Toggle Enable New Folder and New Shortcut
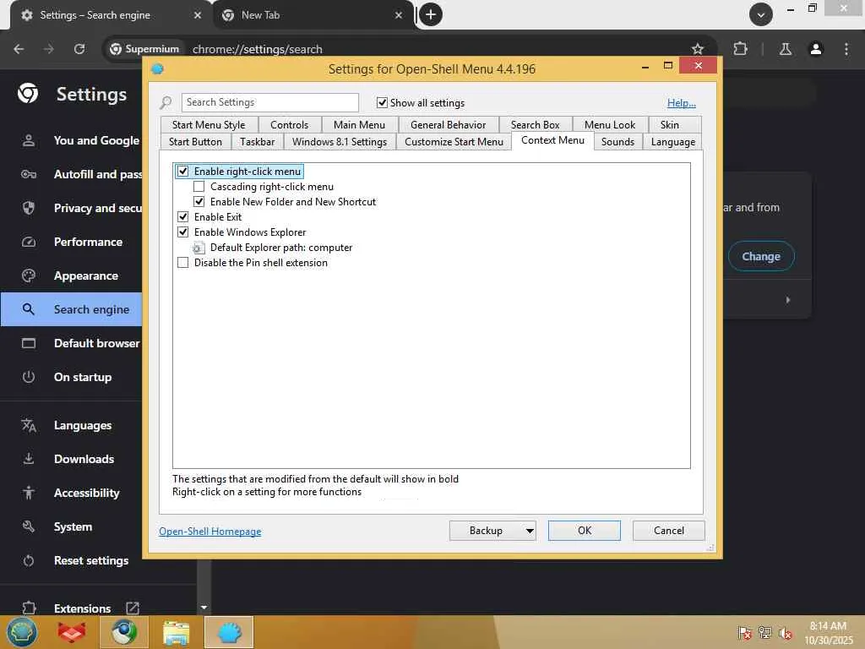865x649 pixels. [199, 201]
